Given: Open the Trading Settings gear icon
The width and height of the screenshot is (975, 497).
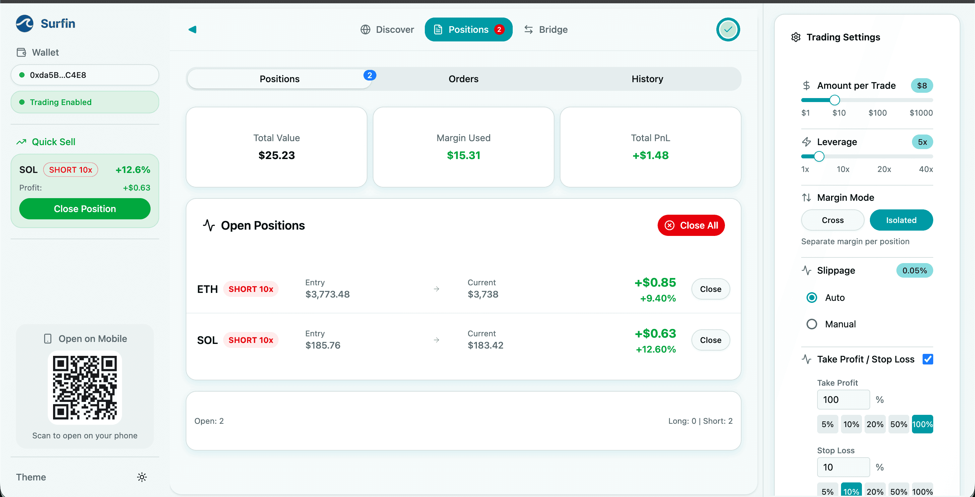Looking at the screenshot, I should (x=796, y=37).
